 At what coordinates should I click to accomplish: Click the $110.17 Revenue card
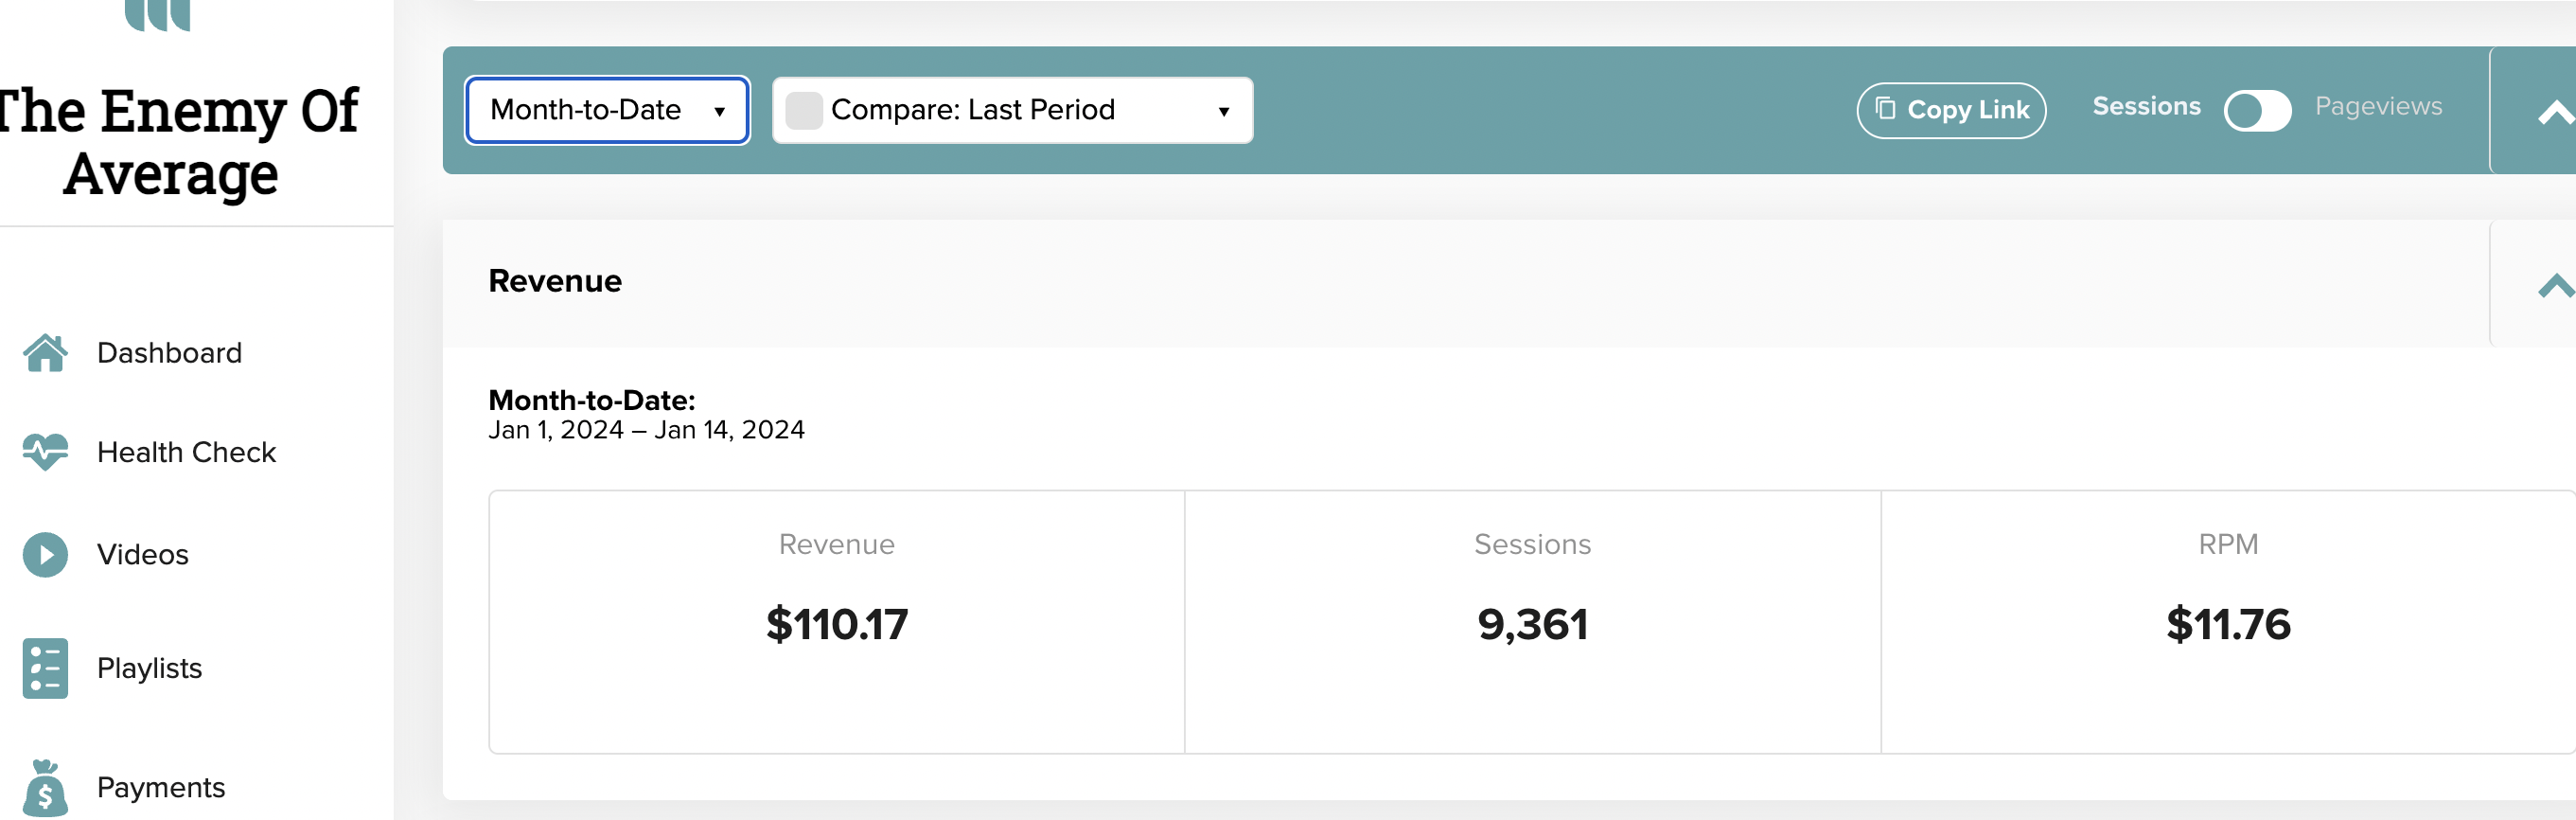(836, 622)
